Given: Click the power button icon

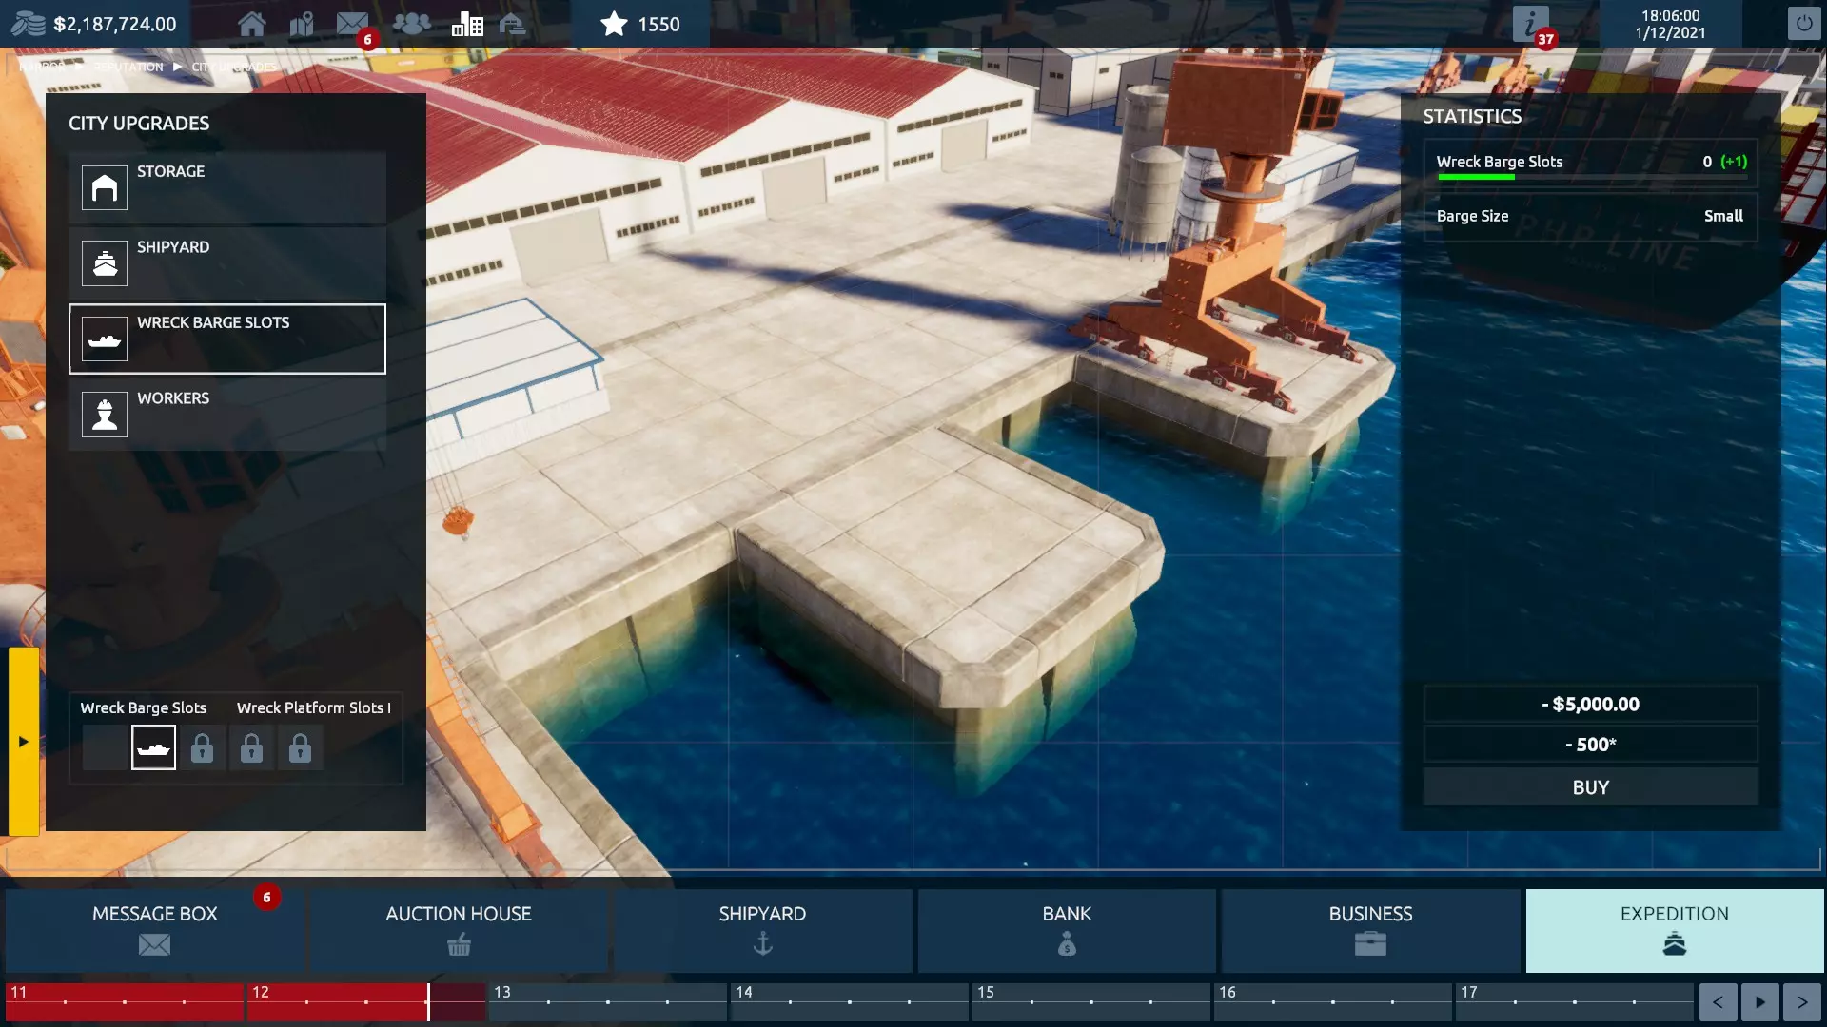Looking at the screenshot, I should (x=1803, y=24).
